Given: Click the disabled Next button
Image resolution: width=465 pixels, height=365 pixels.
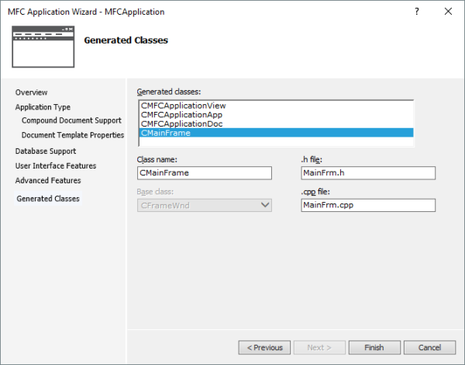Looking at the screenshot, I should 319,347.
